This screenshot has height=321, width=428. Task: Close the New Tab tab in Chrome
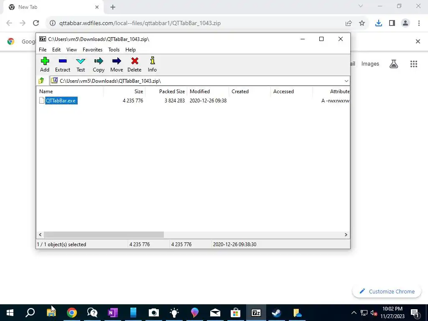97,7
